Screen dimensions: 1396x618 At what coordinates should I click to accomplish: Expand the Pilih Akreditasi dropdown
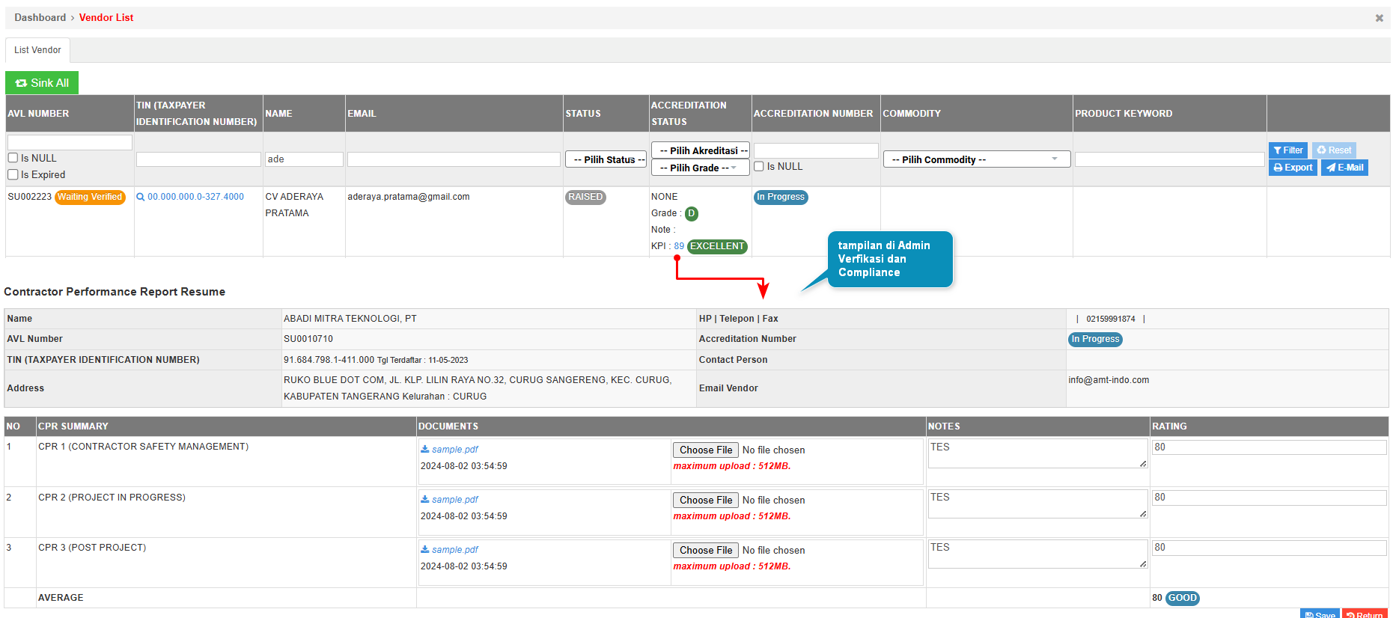699,150
